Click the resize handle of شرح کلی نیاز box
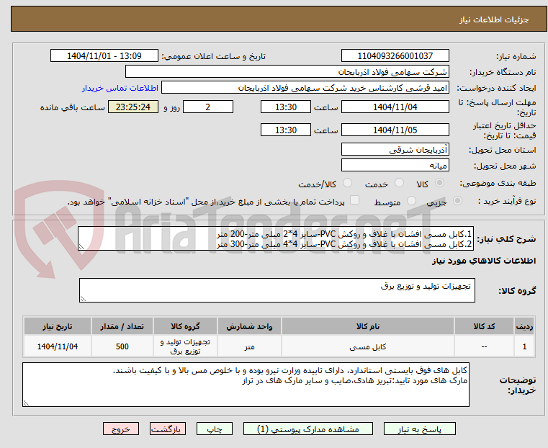 tap(82, 247)
